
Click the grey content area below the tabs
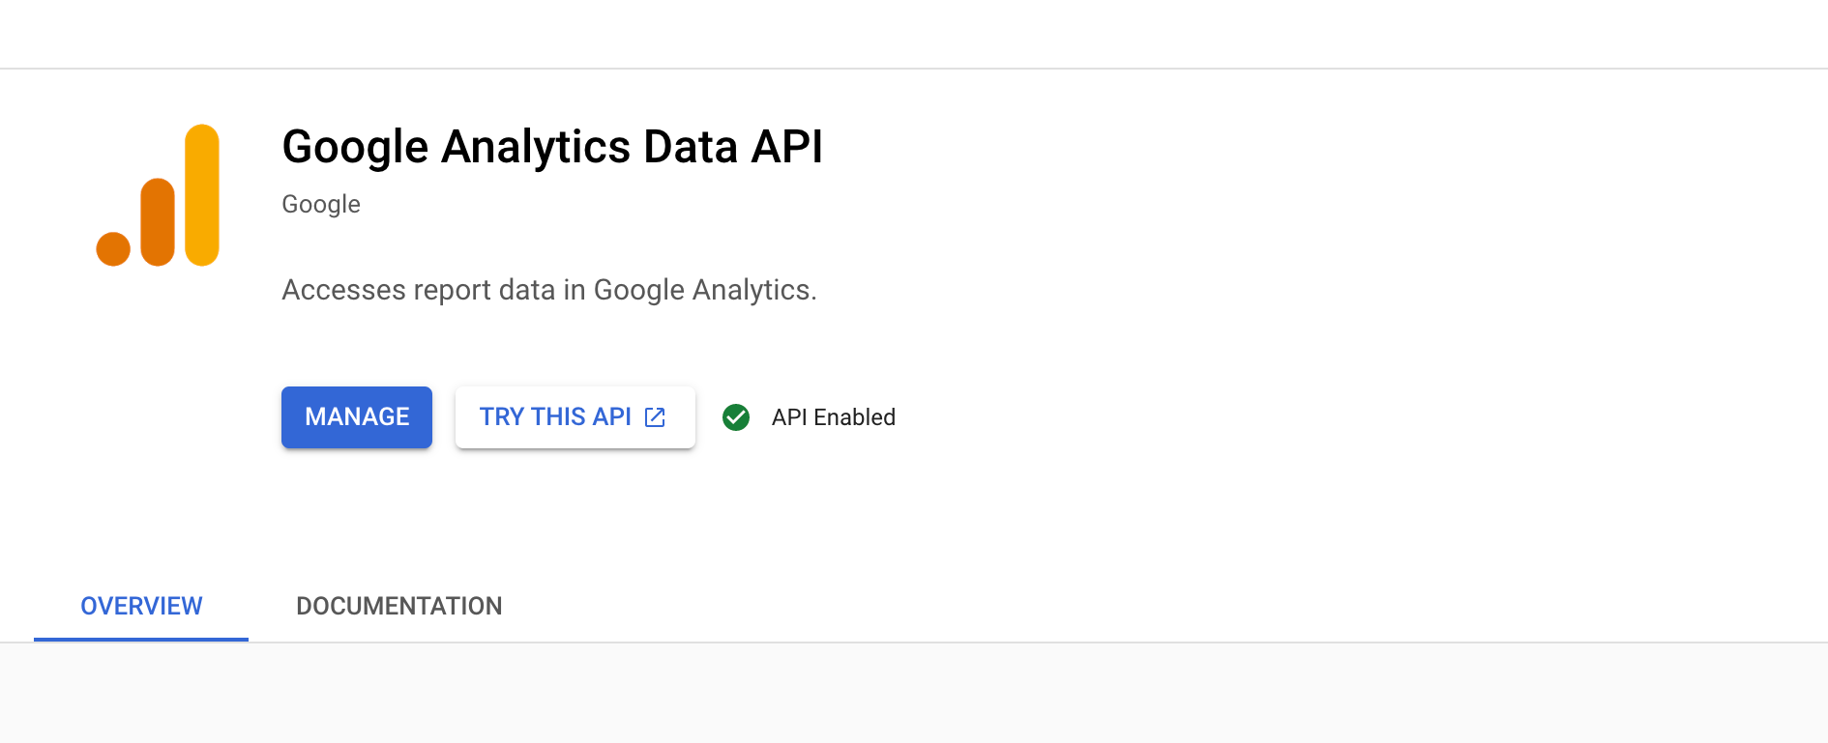click(914, 694)
